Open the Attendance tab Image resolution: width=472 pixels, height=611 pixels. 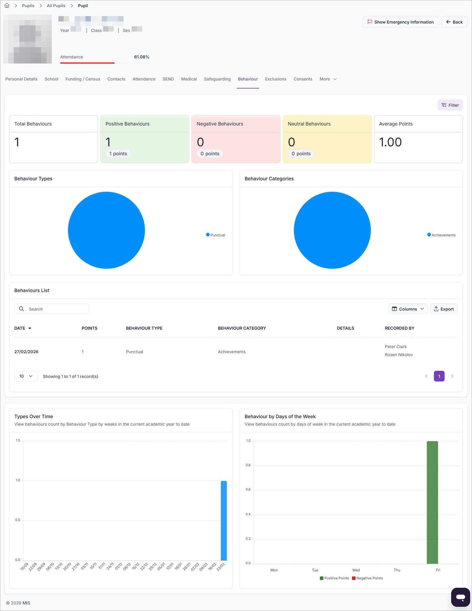click(144, 79)
